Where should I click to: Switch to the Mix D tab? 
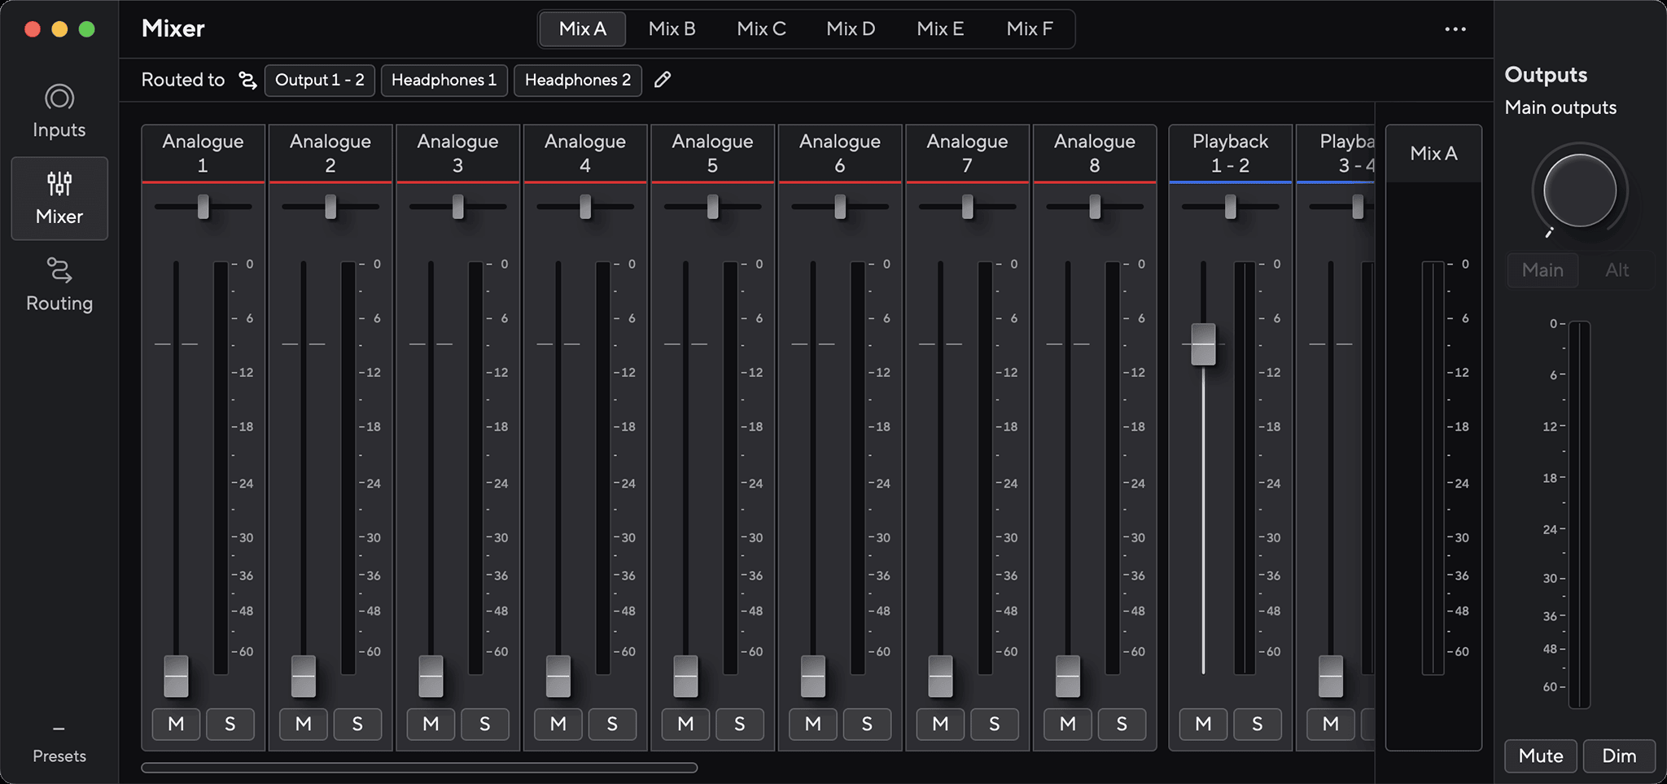851,29
